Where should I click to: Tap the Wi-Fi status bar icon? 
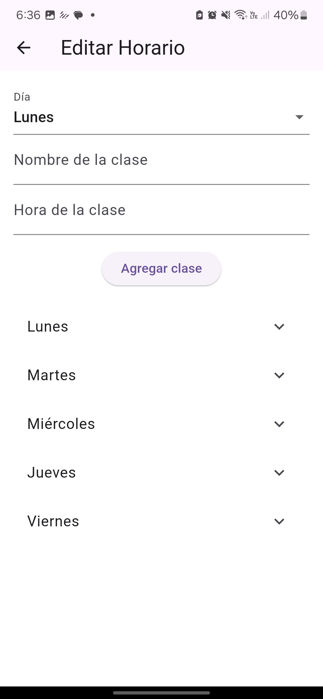pyautogui.click(x=241, y=15)
